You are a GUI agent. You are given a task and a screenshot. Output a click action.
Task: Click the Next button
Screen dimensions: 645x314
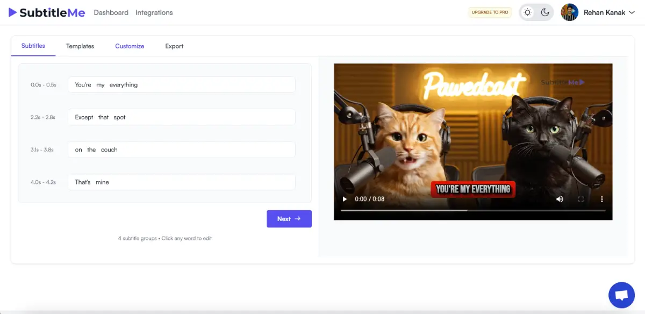pyautogui.click(x=289, y=219)
